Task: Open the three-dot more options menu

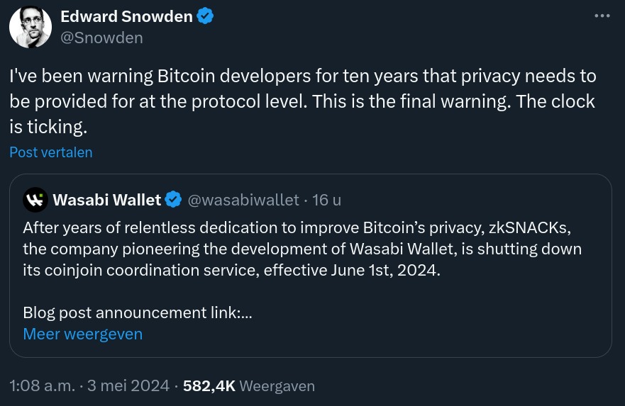Action: pyautogui.click(x=602, y=16)
